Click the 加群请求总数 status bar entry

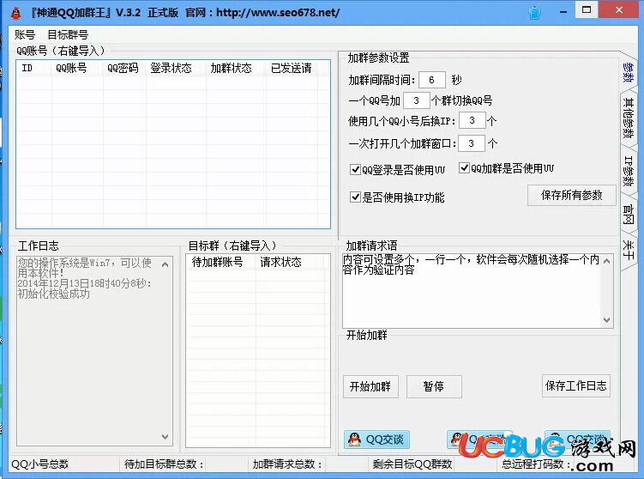pyautogui.click(x=287, y=464)
